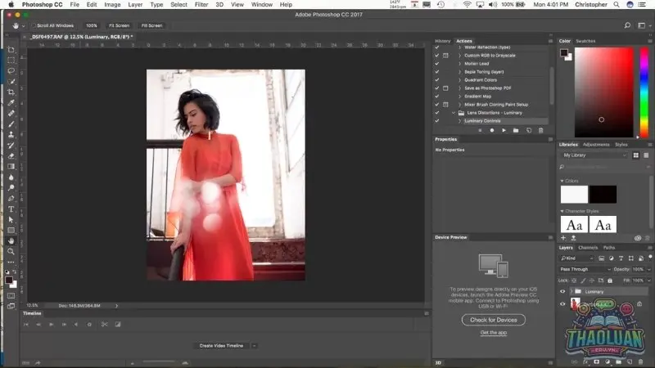Toggle dialog box for Save as Photoshop PDF
Image resolution: width=655 pixels, height=368 pixels.
(445, 88)
